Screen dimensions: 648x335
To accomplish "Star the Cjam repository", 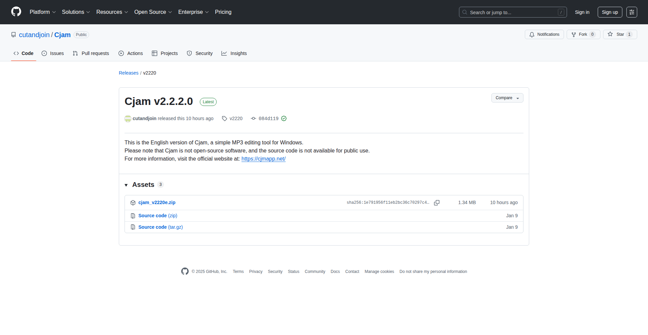I will click(620, 34).
